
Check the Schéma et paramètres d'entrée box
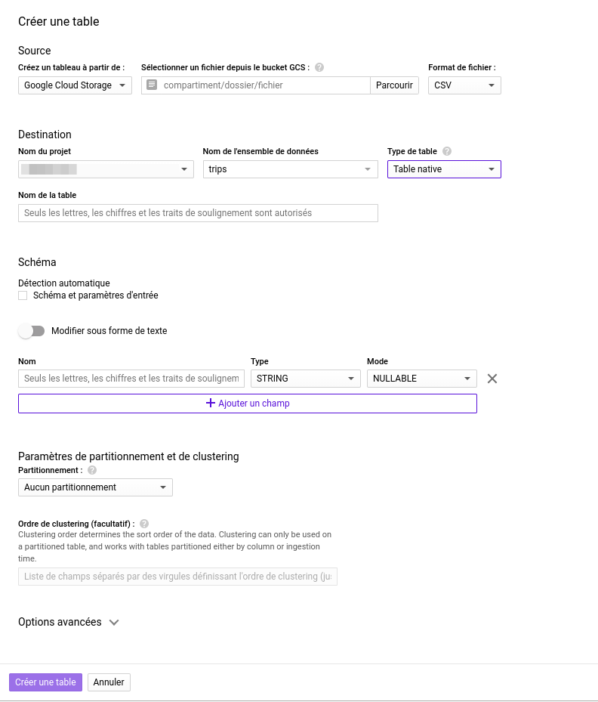(x=23, y=295)
